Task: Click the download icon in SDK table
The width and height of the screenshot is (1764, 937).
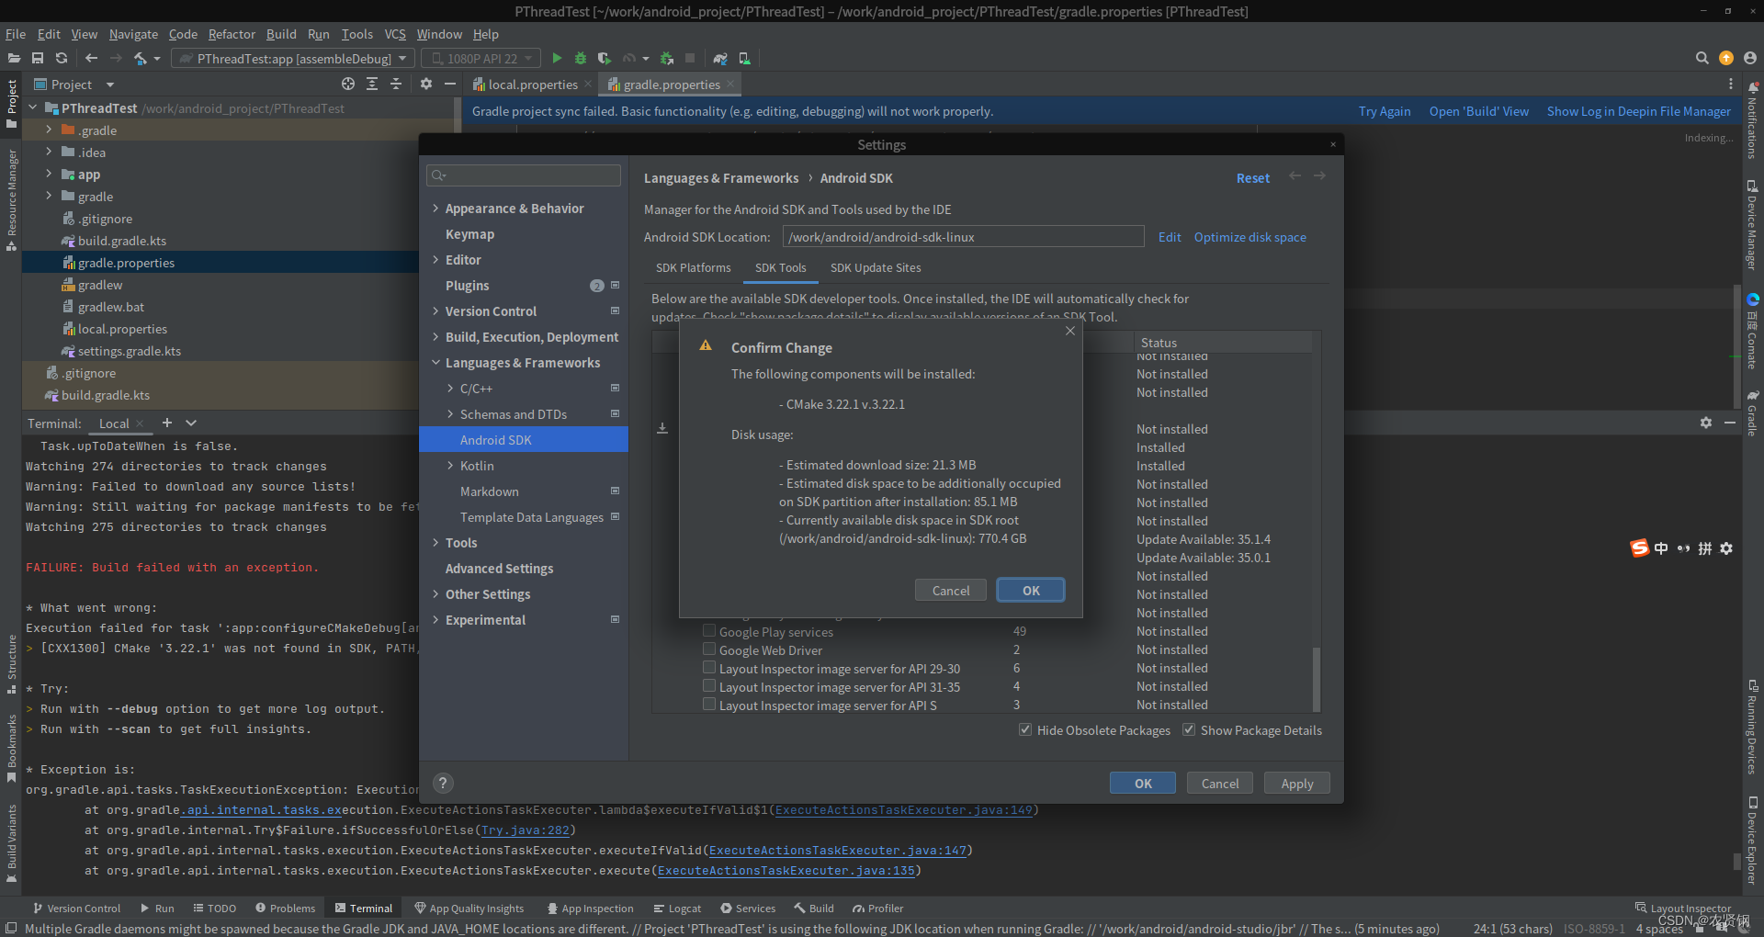Action: tap(662, 428)
